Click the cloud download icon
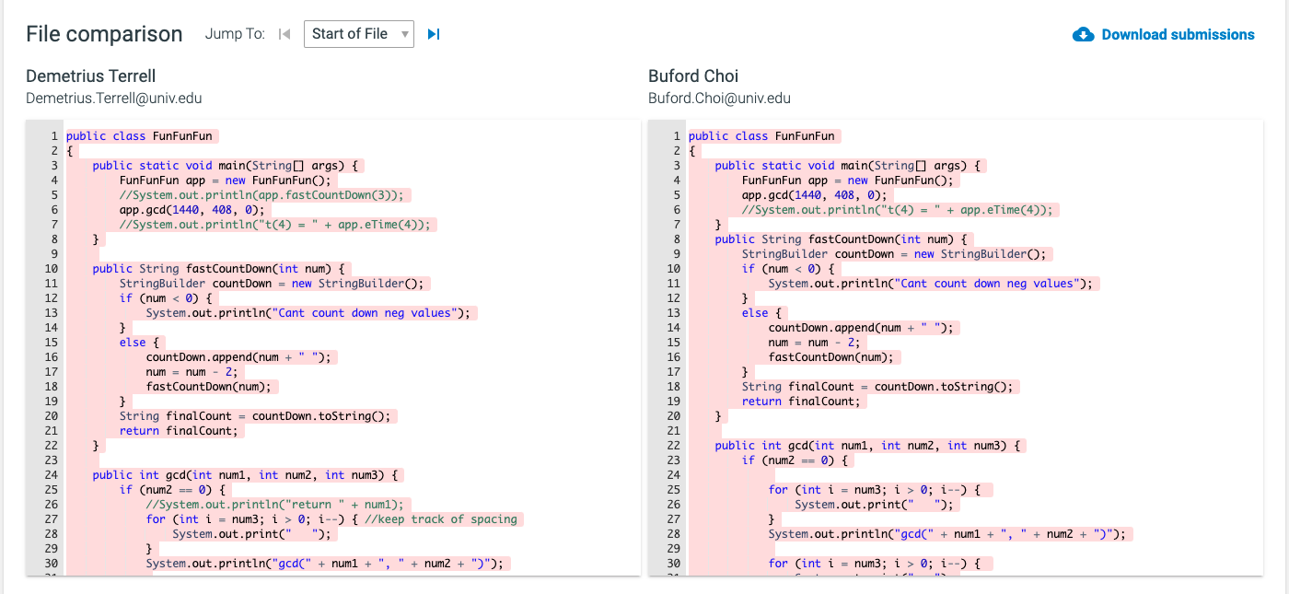This screenshot has width=1289, height=594. pyautogui.click(x=1083, y=34)
